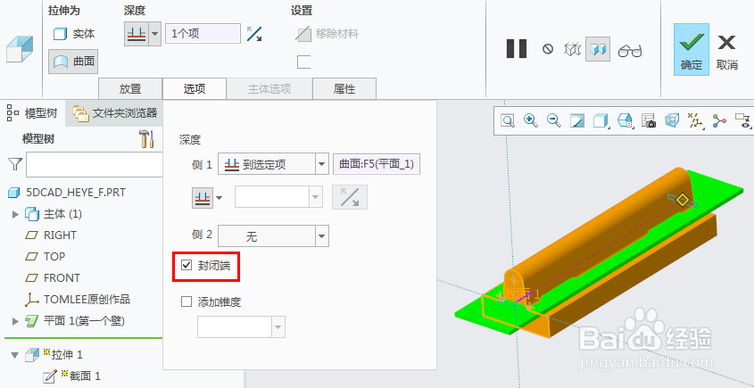Collapse the 拉伸 1 feature node
Screen dimensions: 754x388
tap(15, 355)
